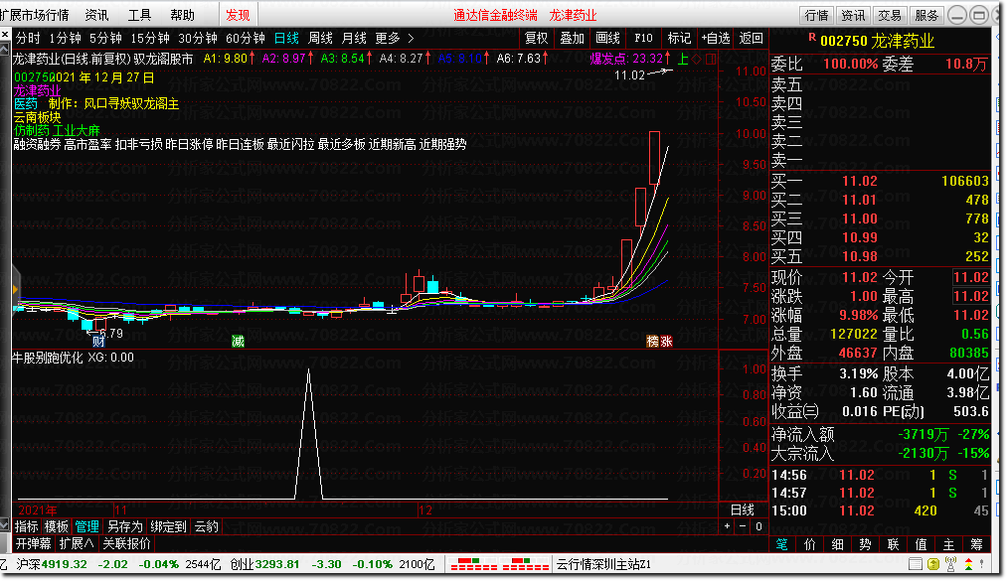Zoom out chart with the − button
The width and height of the screenshot is (1008, 581).
pos(743,526)
